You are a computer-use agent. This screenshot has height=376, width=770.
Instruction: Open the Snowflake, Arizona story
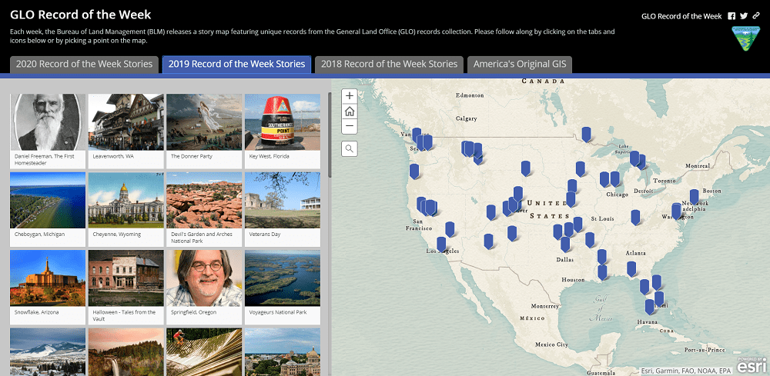coord(48,288)
